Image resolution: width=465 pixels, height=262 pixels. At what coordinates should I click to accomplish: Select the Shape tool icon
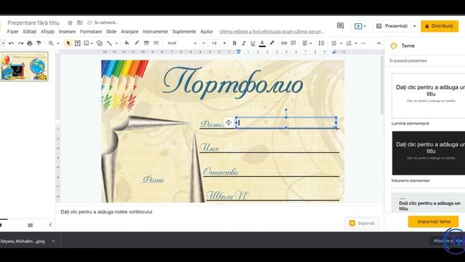tap(100, 44)
